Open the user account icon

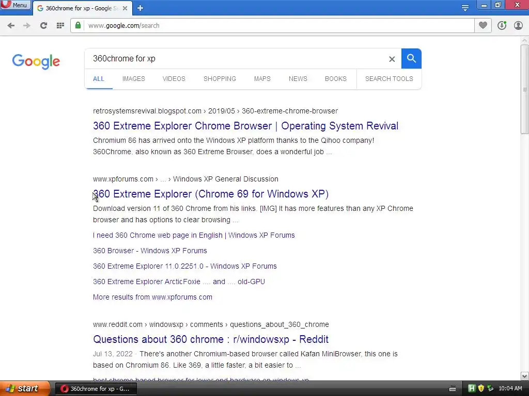click(518, 25)
